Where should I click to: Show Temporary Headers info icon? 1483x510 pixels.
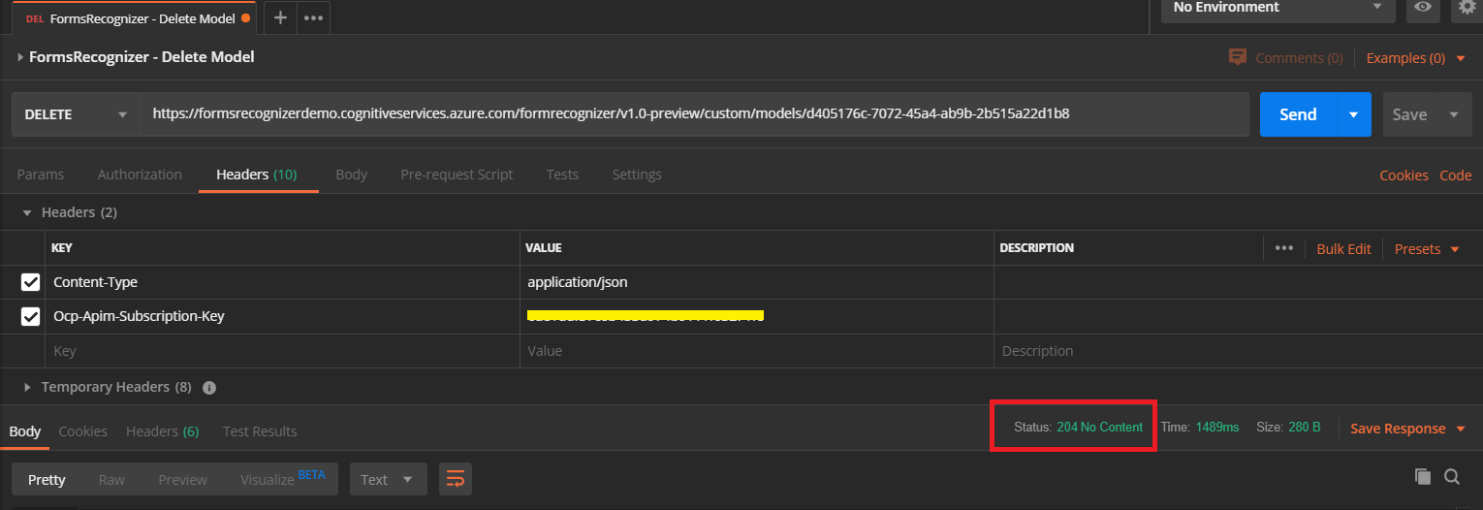click(x=209, y=387)
